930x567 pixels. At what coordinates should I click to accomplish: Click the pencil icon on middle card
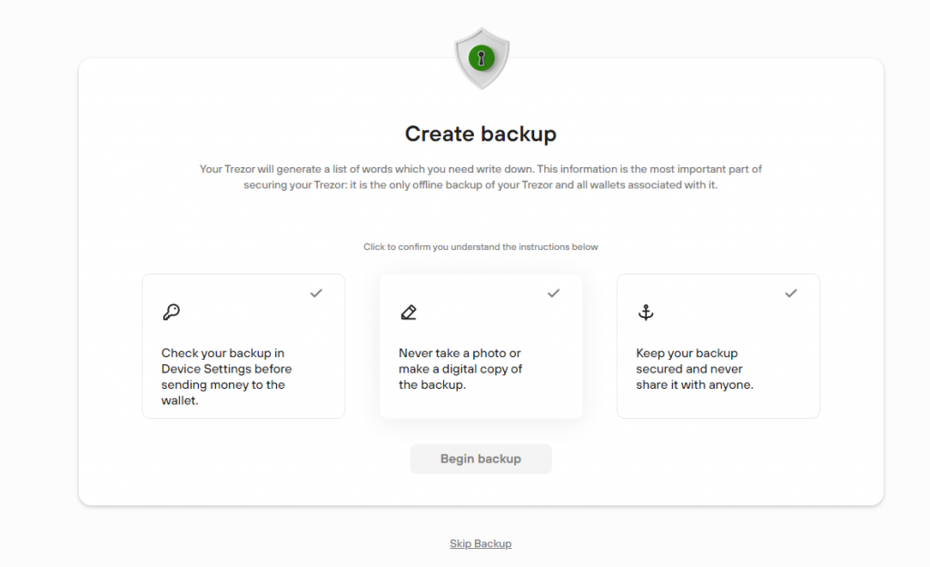(x=409, y=312)
